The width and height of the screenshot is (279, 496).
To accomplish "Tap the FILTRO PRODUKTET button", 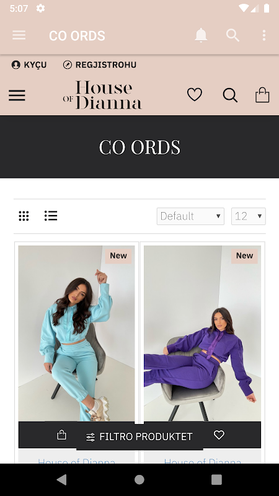I will [x=139, y=437].
